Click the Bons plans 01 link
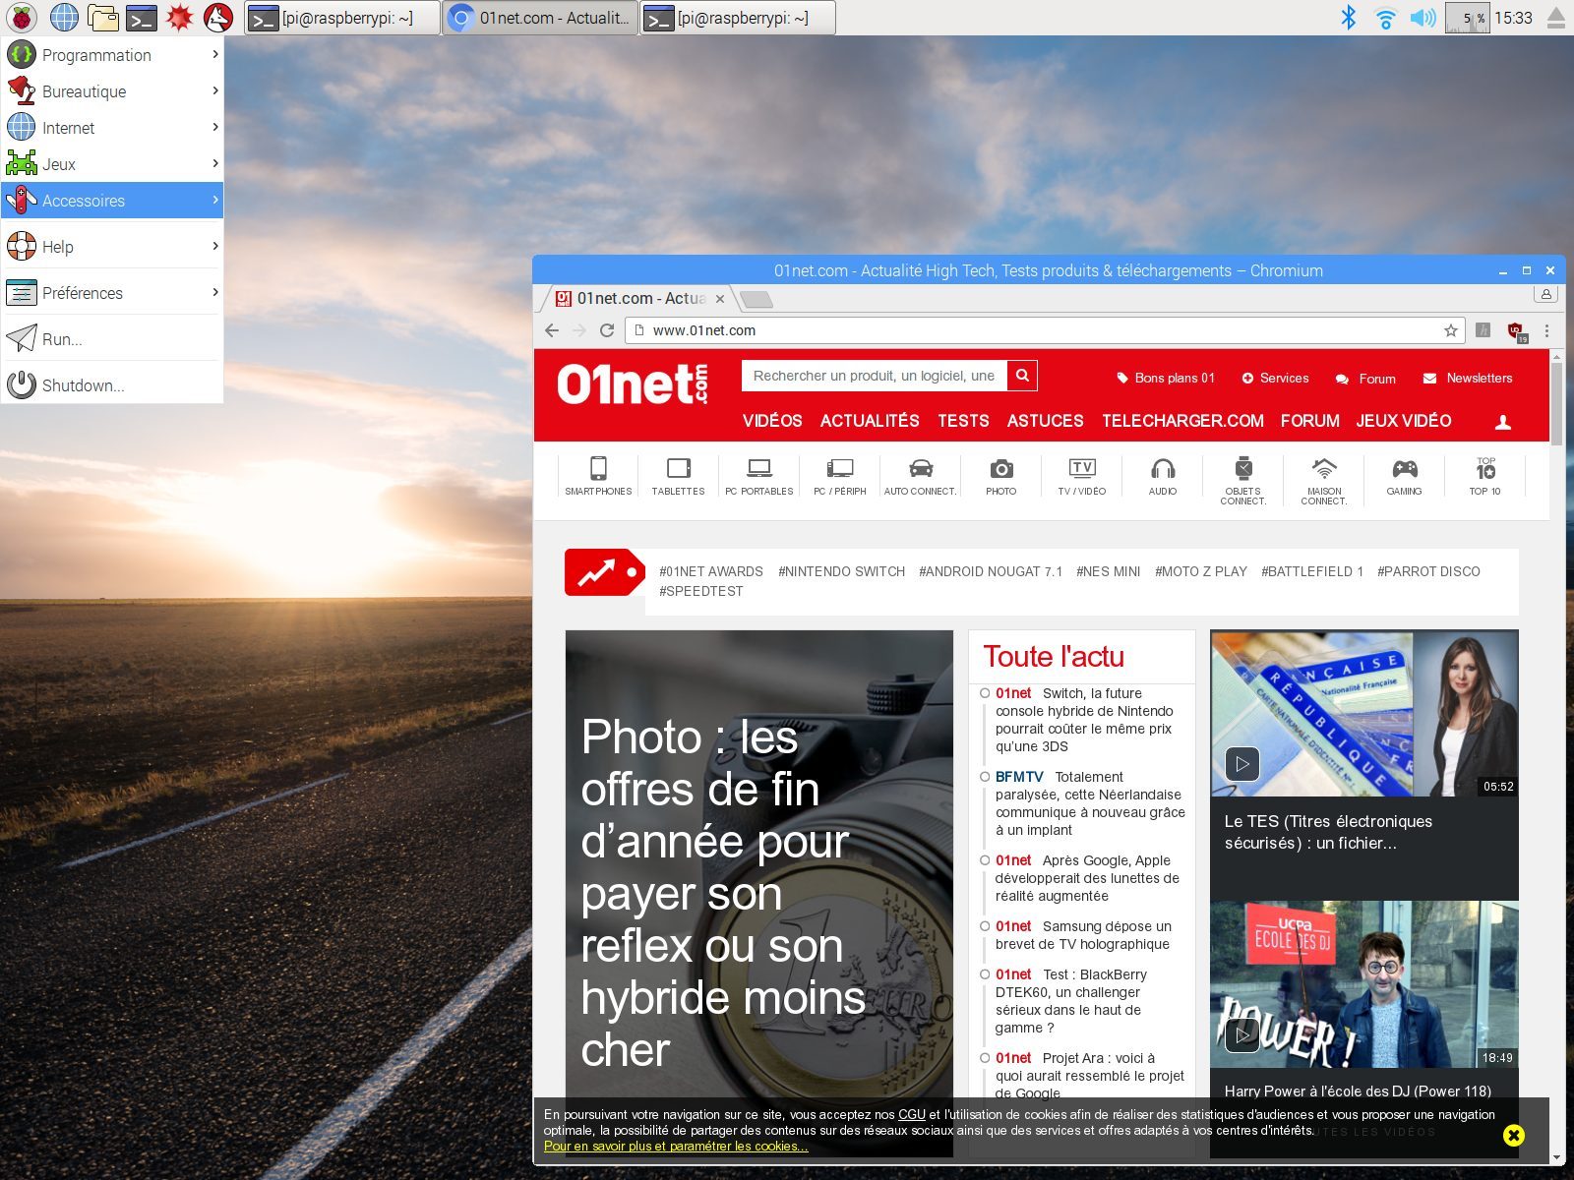The image size is (1574, 1180). click(x=1166, y=378)
